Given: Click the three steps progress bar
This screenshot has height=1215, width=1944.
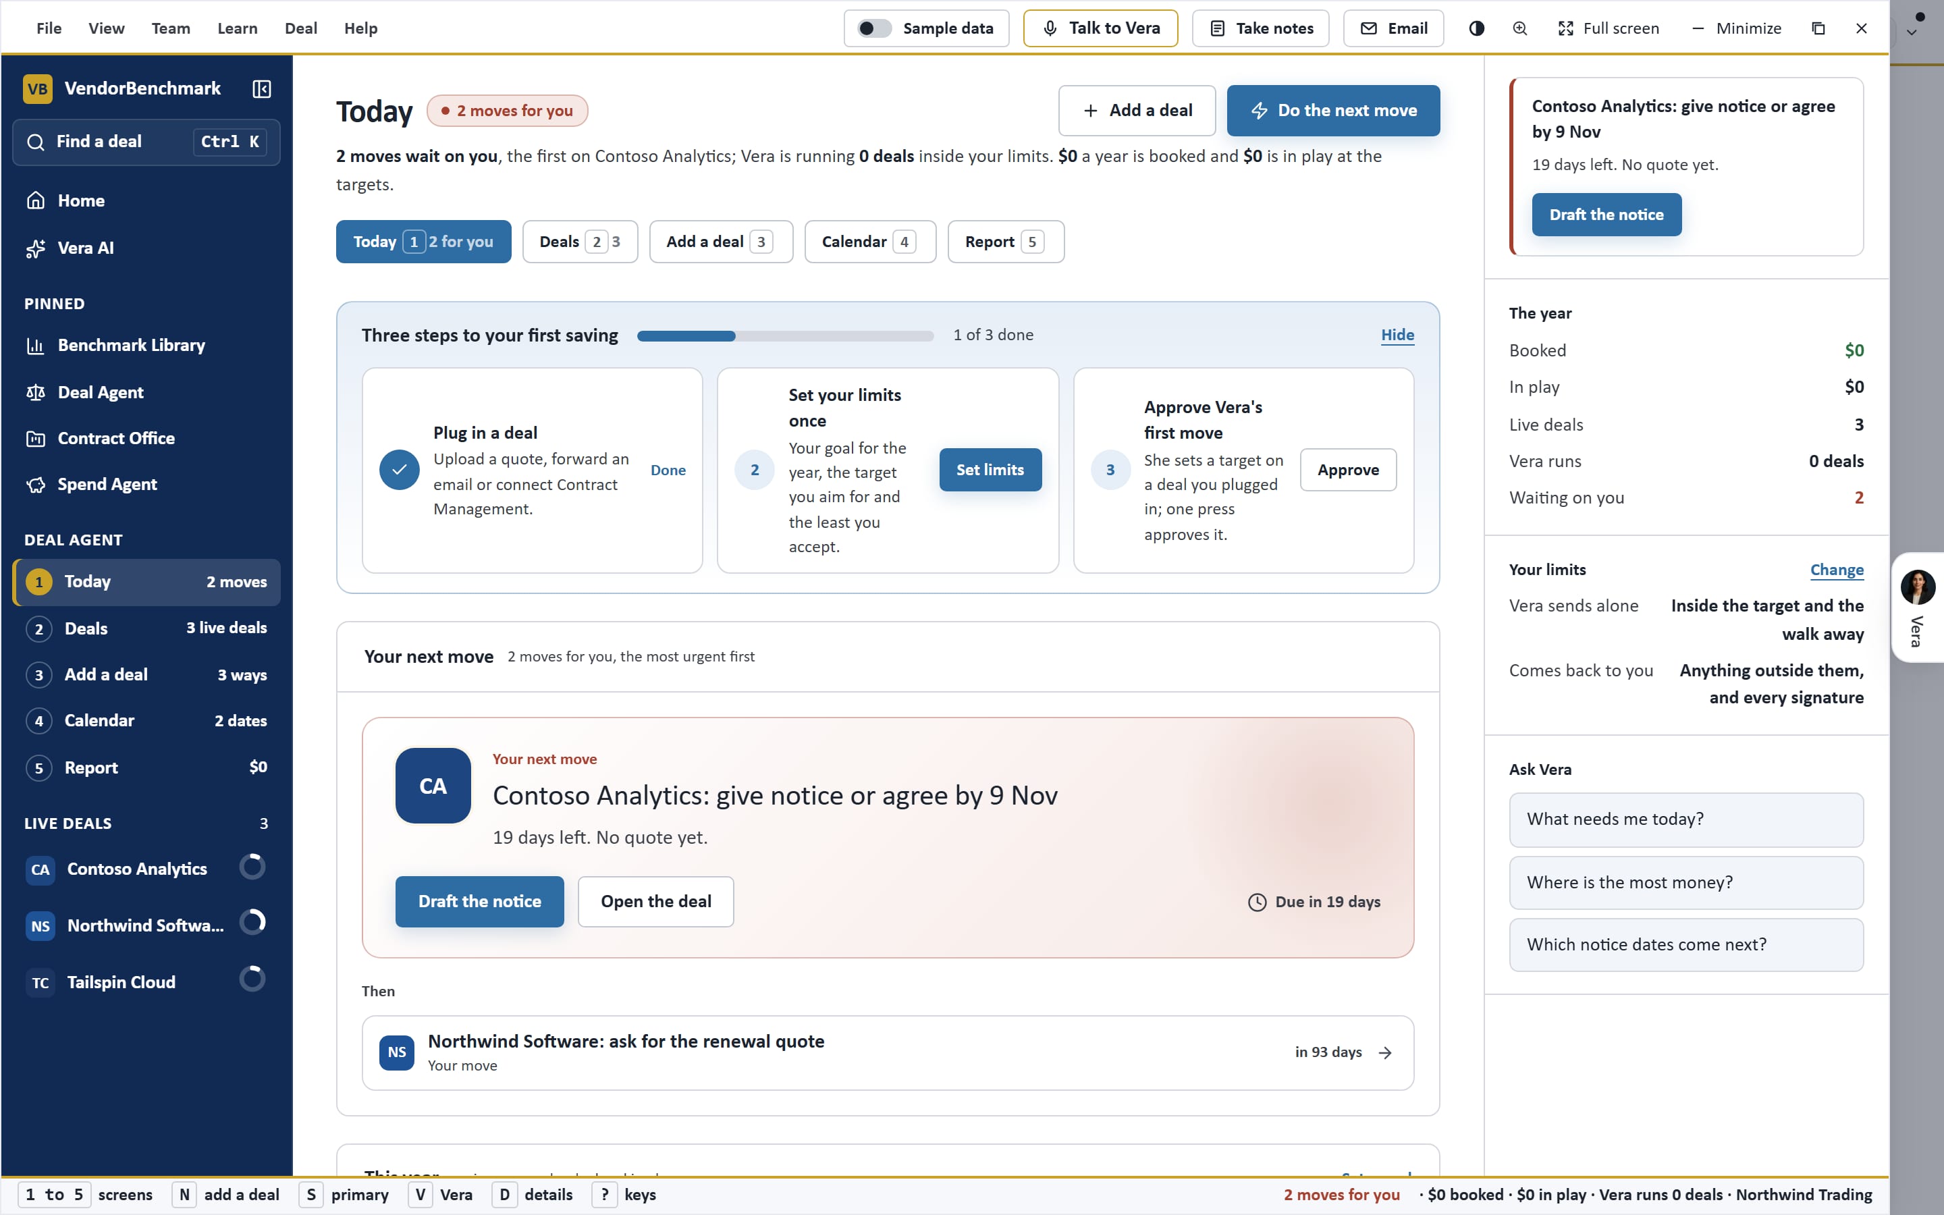Looking at the screenshot, I should tap(785, 336).
